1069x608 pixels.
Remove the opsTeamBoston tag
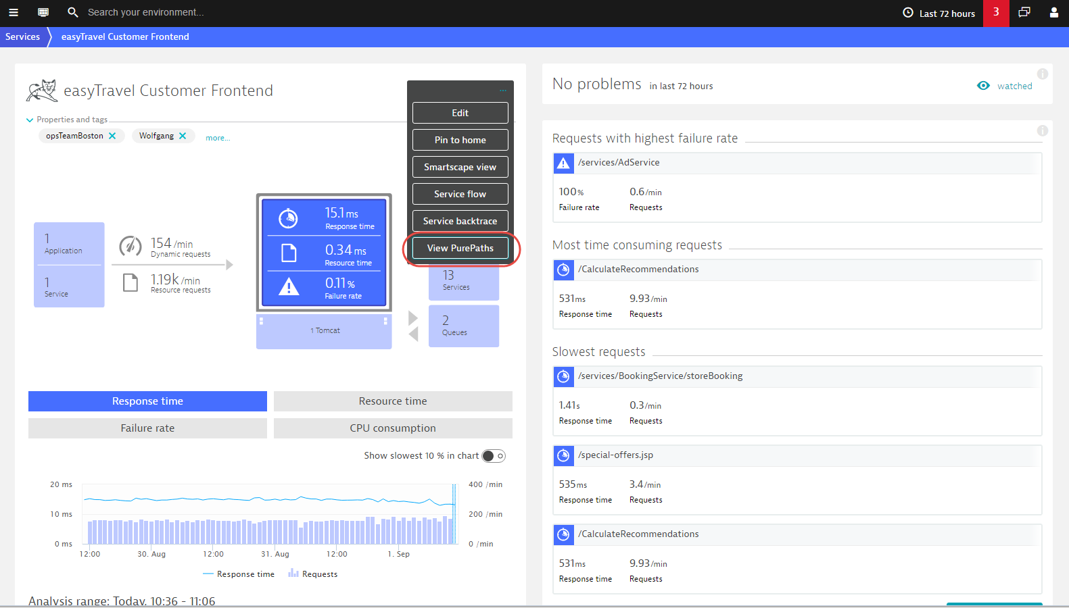[112, 136]
